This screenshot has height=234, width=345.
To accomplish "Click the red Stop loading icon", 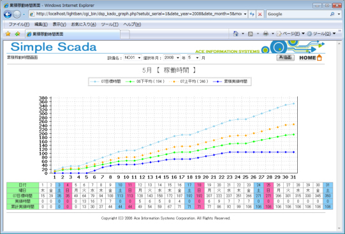I will (260, 14).
